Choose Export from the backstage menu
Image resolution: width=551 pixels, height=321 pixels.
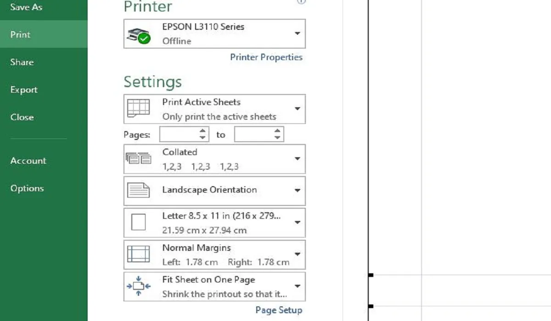tap(24, 90)
